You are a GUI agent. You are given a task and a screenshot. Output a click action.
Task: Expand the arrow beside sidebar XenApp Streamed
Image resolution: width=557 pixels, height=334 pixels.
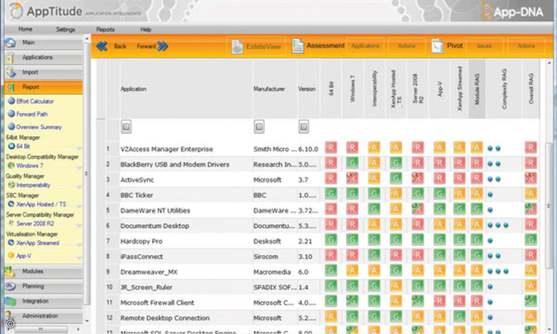coord(79,245)
